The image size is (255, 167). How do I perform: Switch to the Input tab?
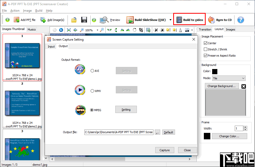[x=51, y=46]
